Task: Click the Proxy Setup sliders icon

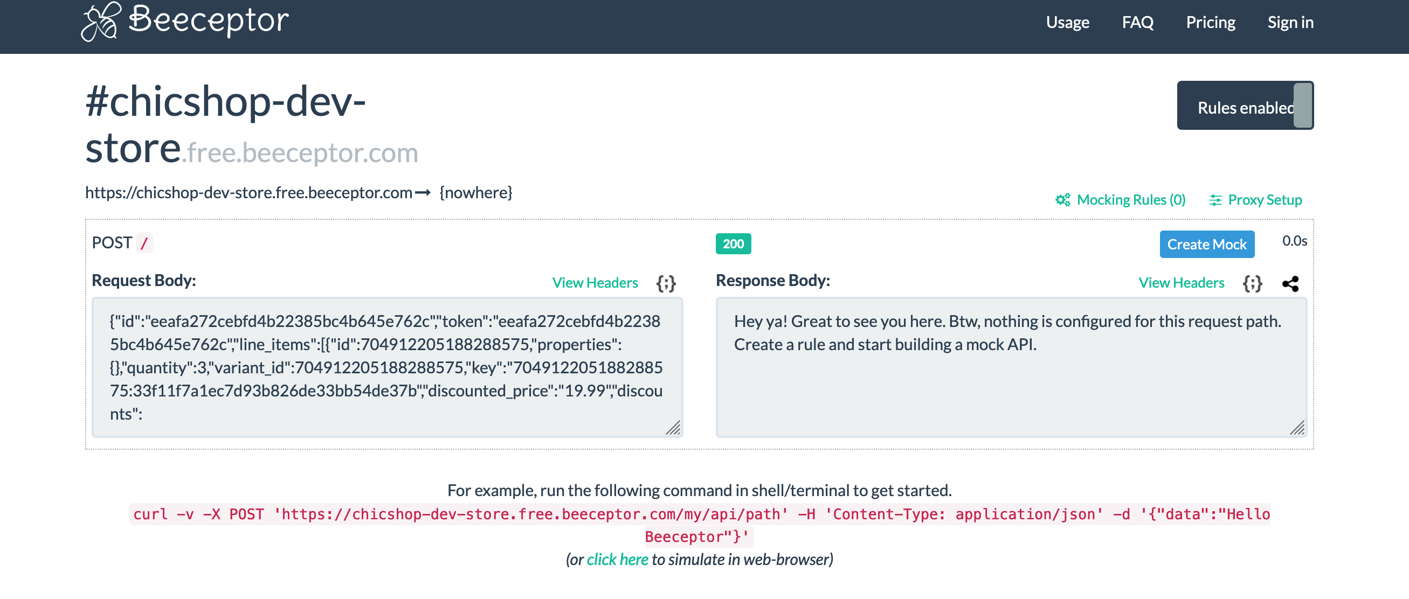Action: pos(1215,200)
